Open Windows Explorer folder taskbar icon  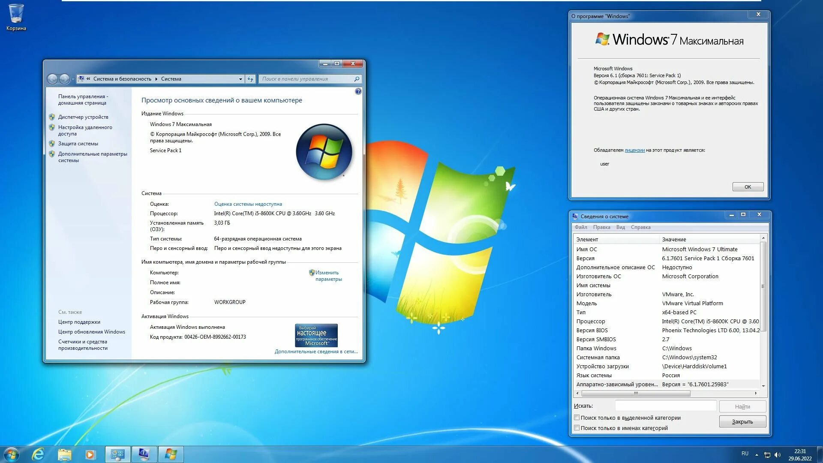pos(64,454)
